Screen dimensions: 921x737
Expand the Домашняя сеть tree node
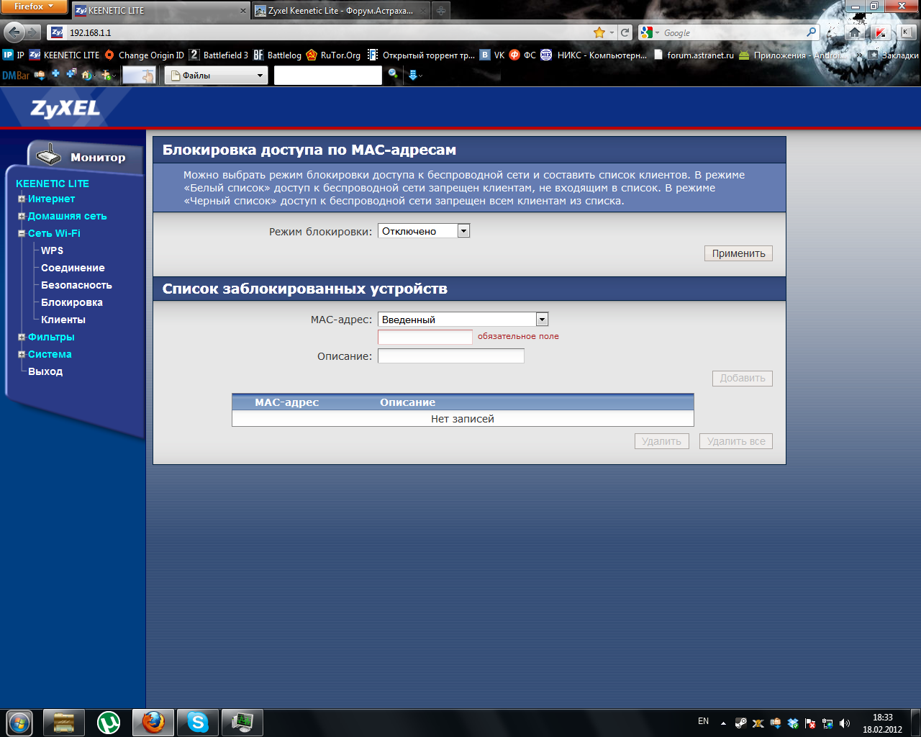coord(22,216)
